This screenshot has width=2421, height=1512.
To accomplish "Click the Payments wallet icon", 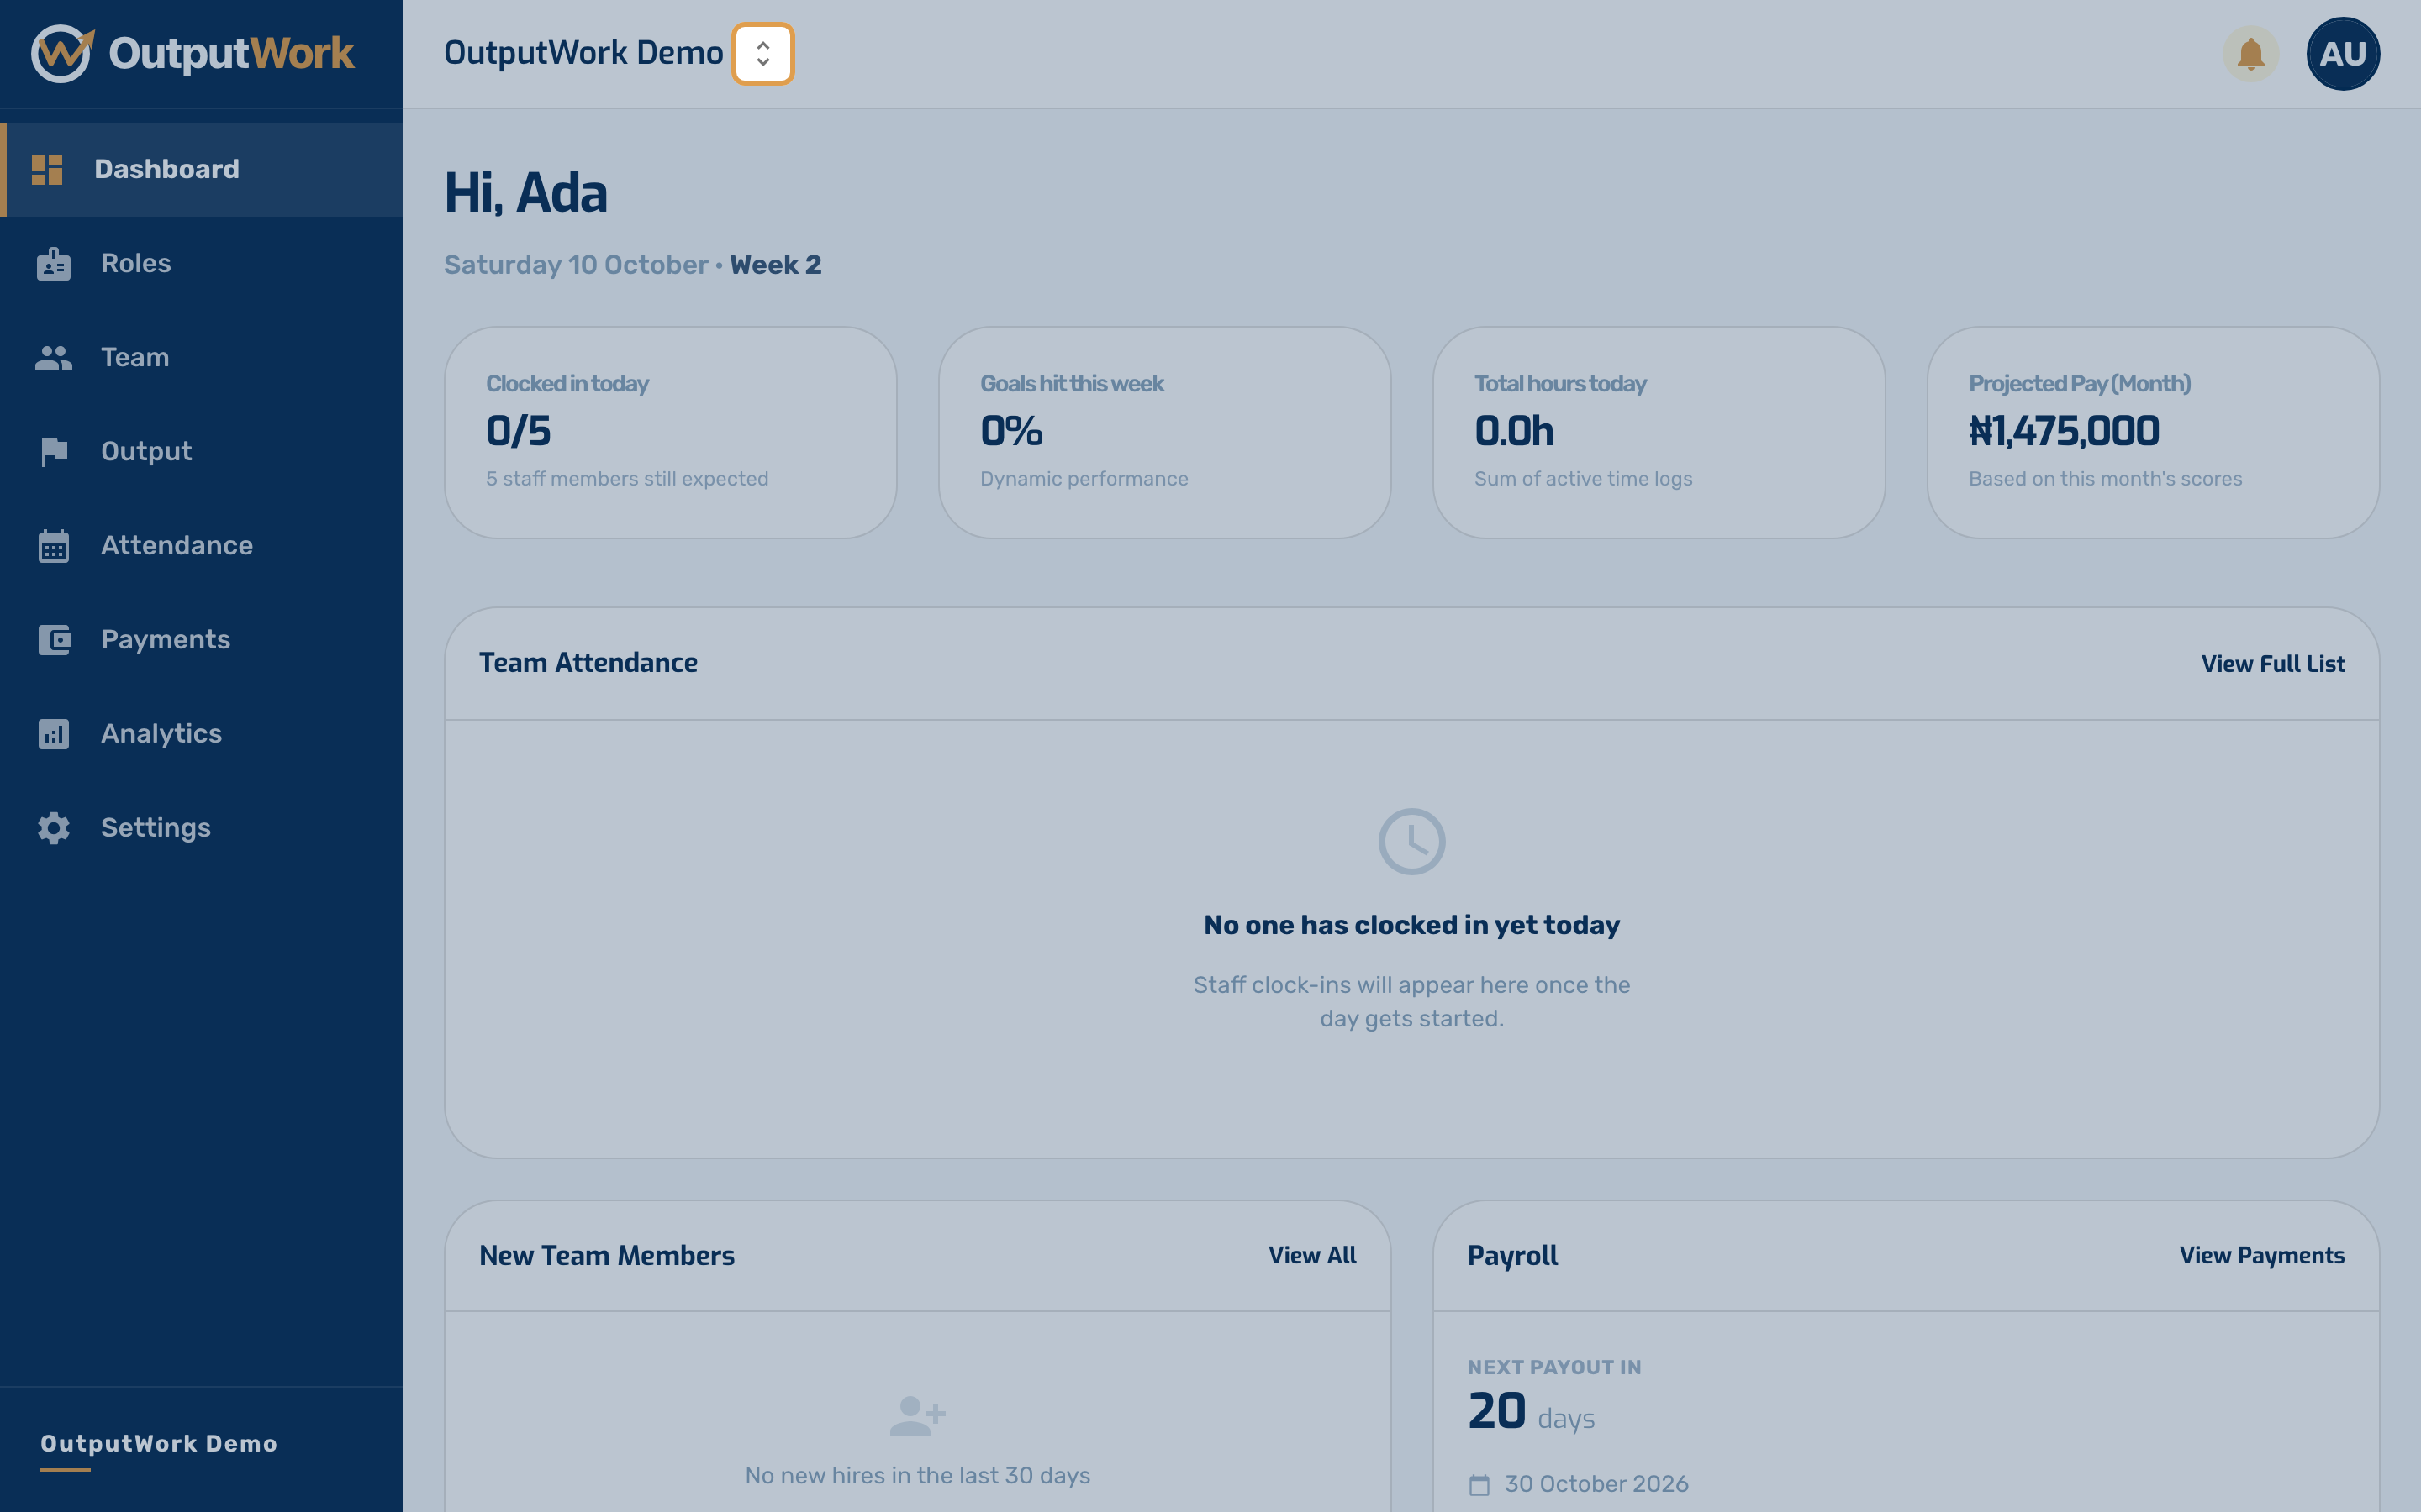I will click(54, 640).
